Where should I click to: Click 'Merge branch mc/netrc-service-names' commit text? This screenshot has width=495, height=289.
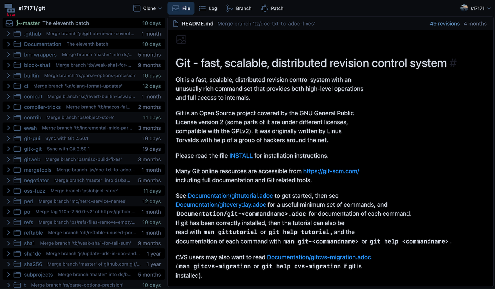[x=82, y=201]
